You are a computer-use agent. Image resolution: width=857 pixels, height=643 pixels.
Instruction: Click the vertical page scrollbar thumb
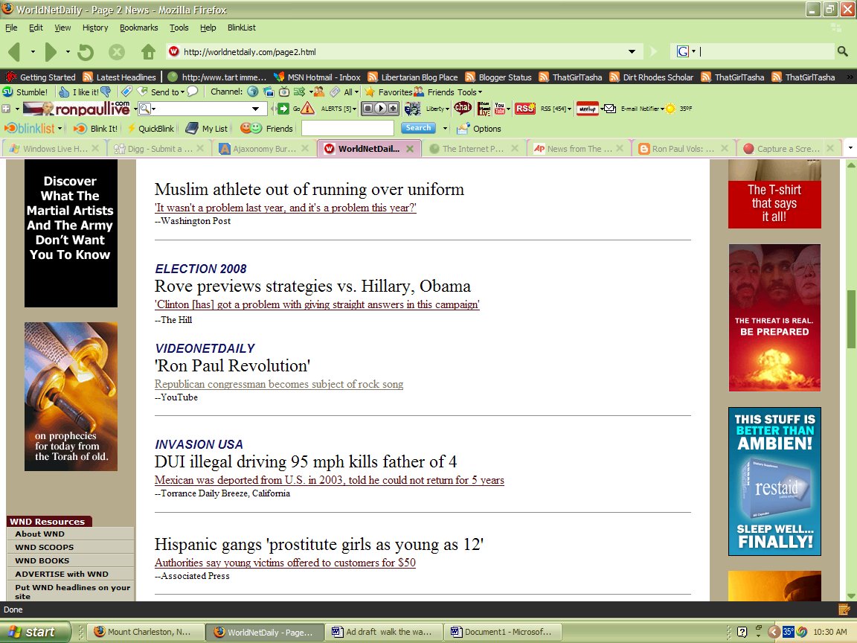click(850, 319)
